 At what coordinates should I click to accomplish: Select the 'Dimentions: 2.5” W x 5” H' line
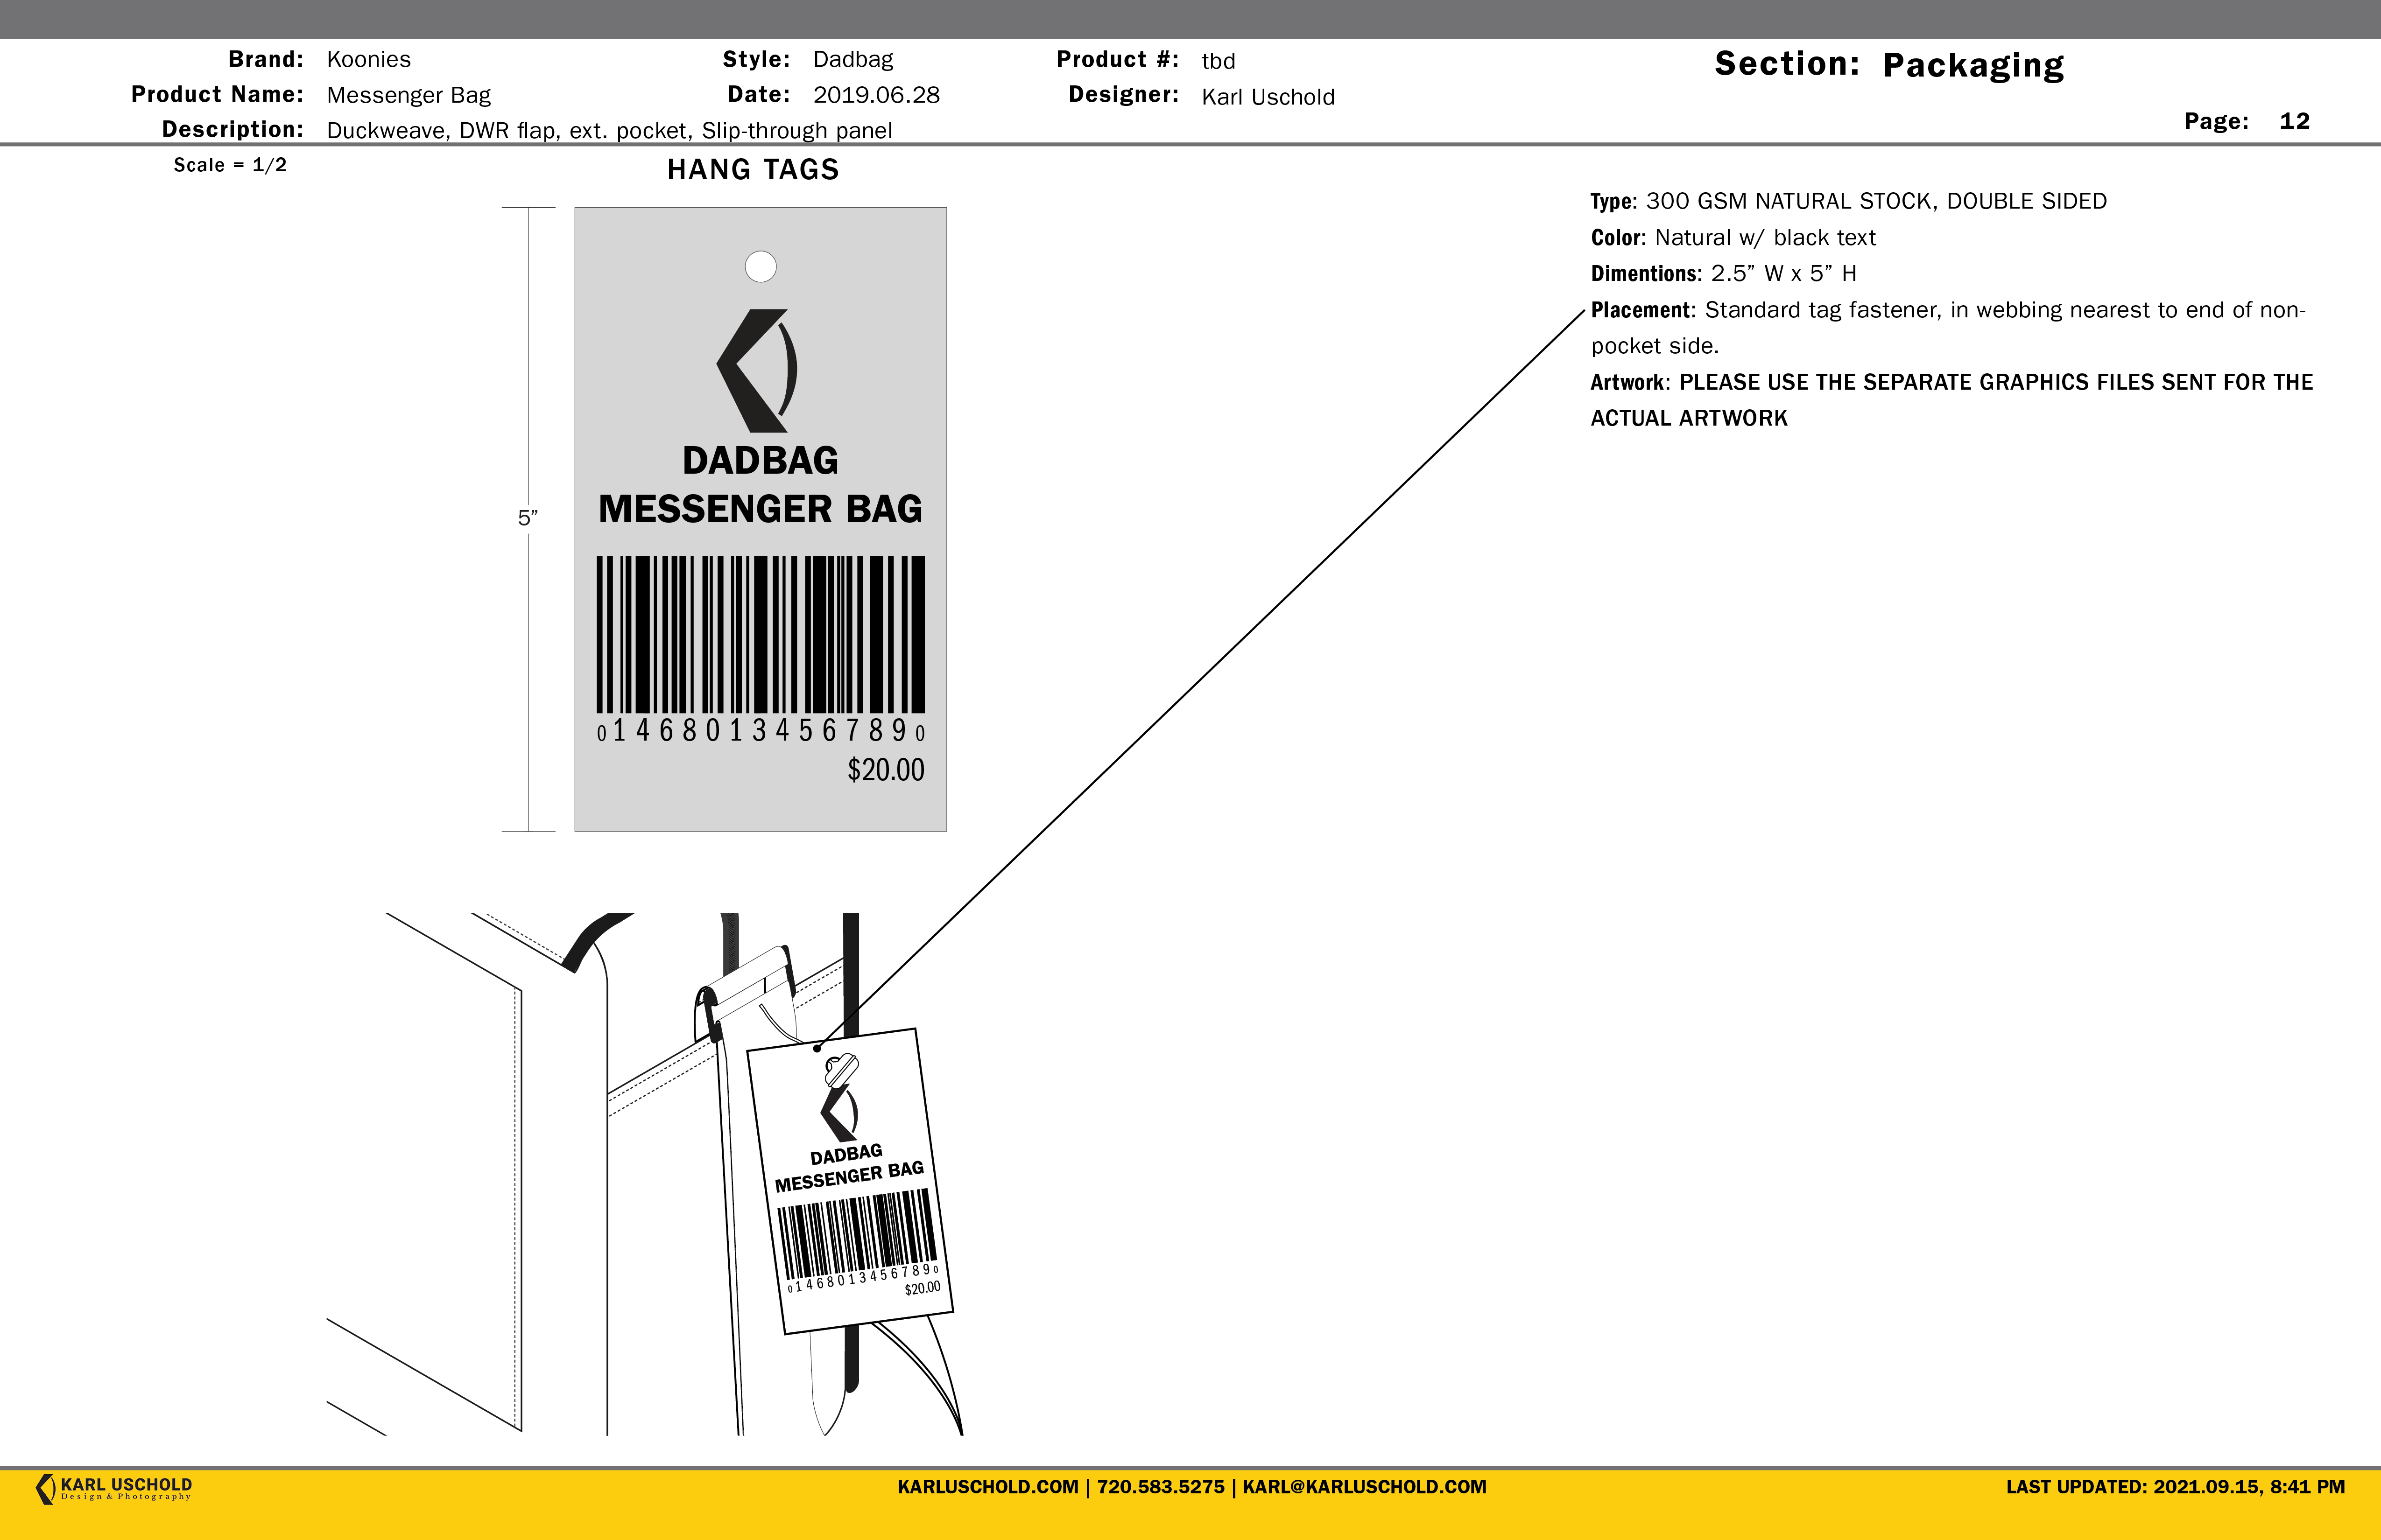pyautogui.click(x=1723, y=273)
